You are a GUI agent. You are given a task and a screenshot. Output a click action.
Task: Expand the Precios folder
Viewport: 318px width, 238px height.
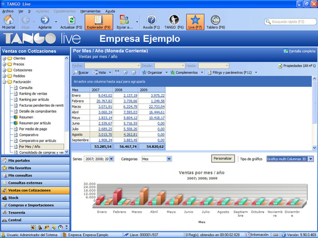[4, 64]
